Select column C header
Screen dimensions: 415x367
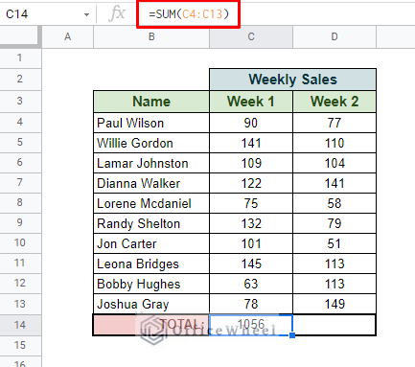(251, 37)
